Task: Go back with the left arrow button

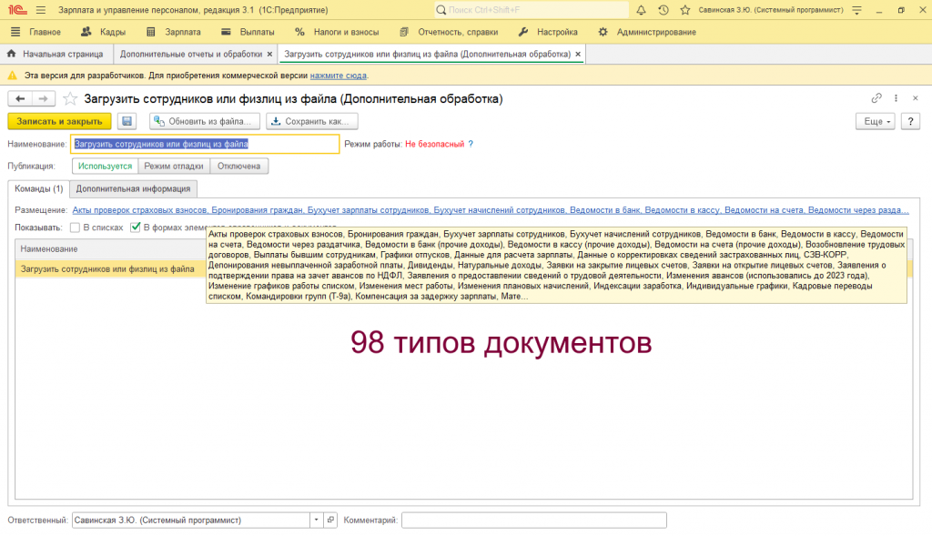Action: coord(20,98)
